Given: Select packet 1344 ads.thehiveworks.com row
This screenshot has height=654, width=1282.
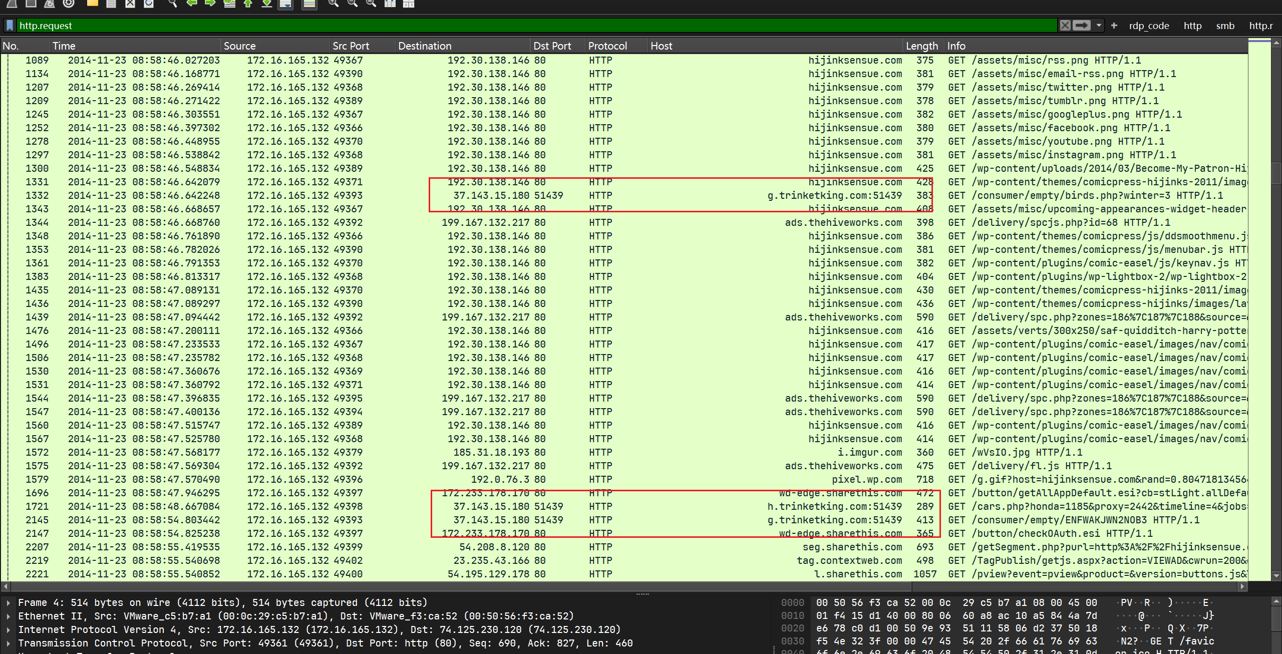Looking at the screenshot, I should click(x=624, y=222).
